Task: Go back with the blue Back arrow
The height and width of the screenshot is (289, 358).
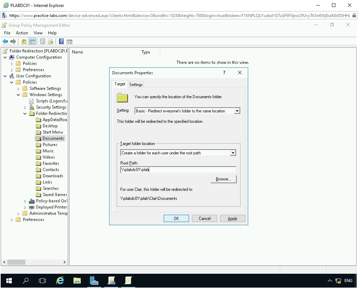Action: coord(5,42)
